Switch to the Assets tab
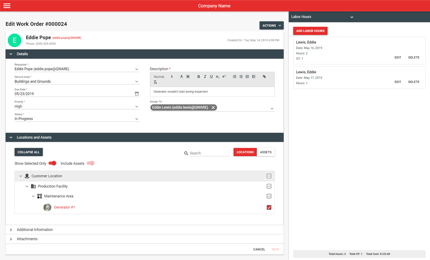The height and width of the screenshot is (260, 430). click(266, 152)
